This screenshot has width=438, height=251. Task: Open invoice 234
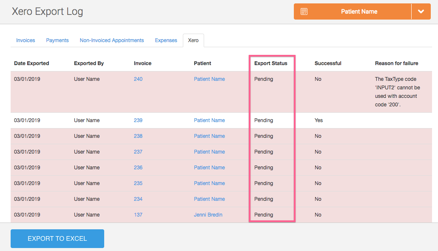(138, 199)
